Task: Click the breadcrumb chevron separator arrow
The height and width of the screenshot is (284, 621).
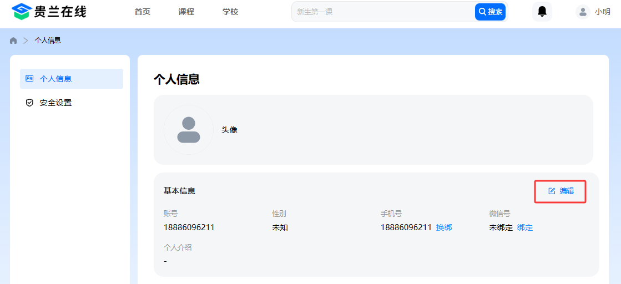Action: (x=26, y=40)
